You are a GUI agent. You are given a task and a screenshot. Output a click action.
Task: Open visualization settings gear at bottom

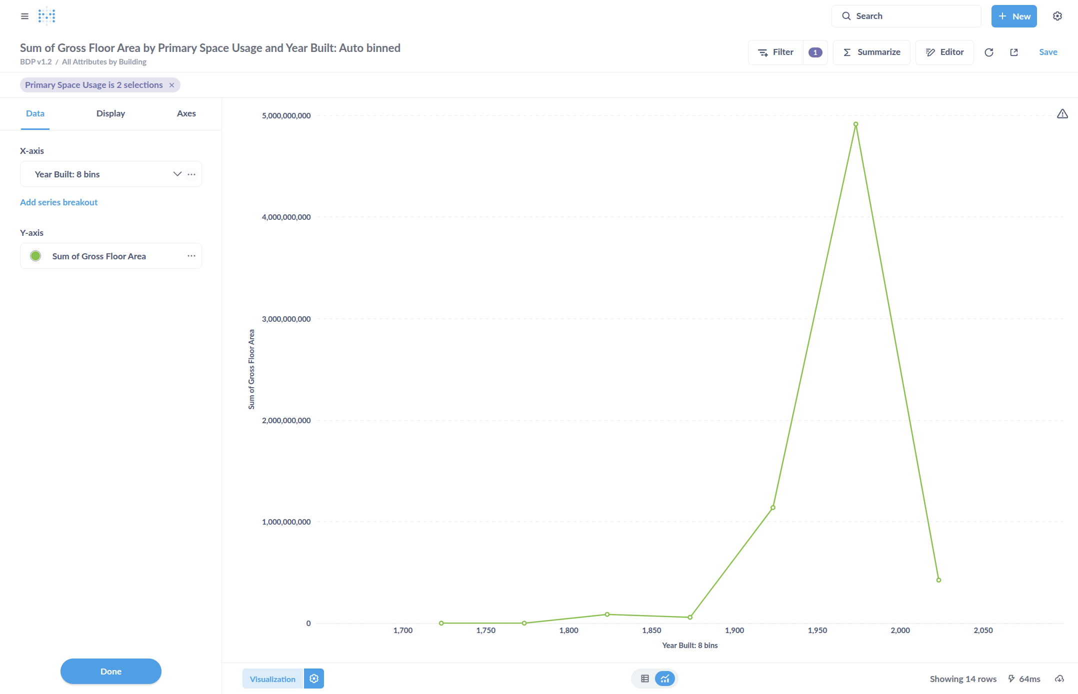click(x=313, y=679)
